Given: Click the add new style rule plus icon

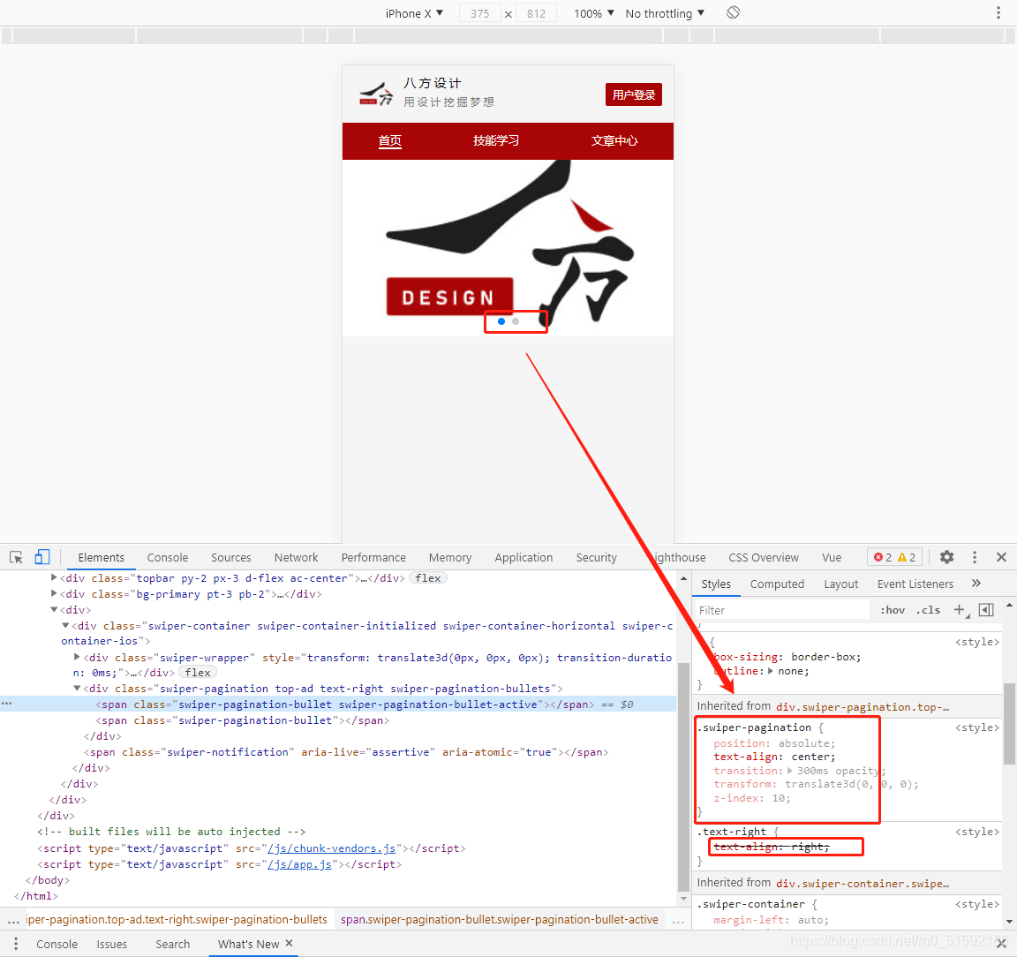Looking at the screenshot, I should pos(960,610).
